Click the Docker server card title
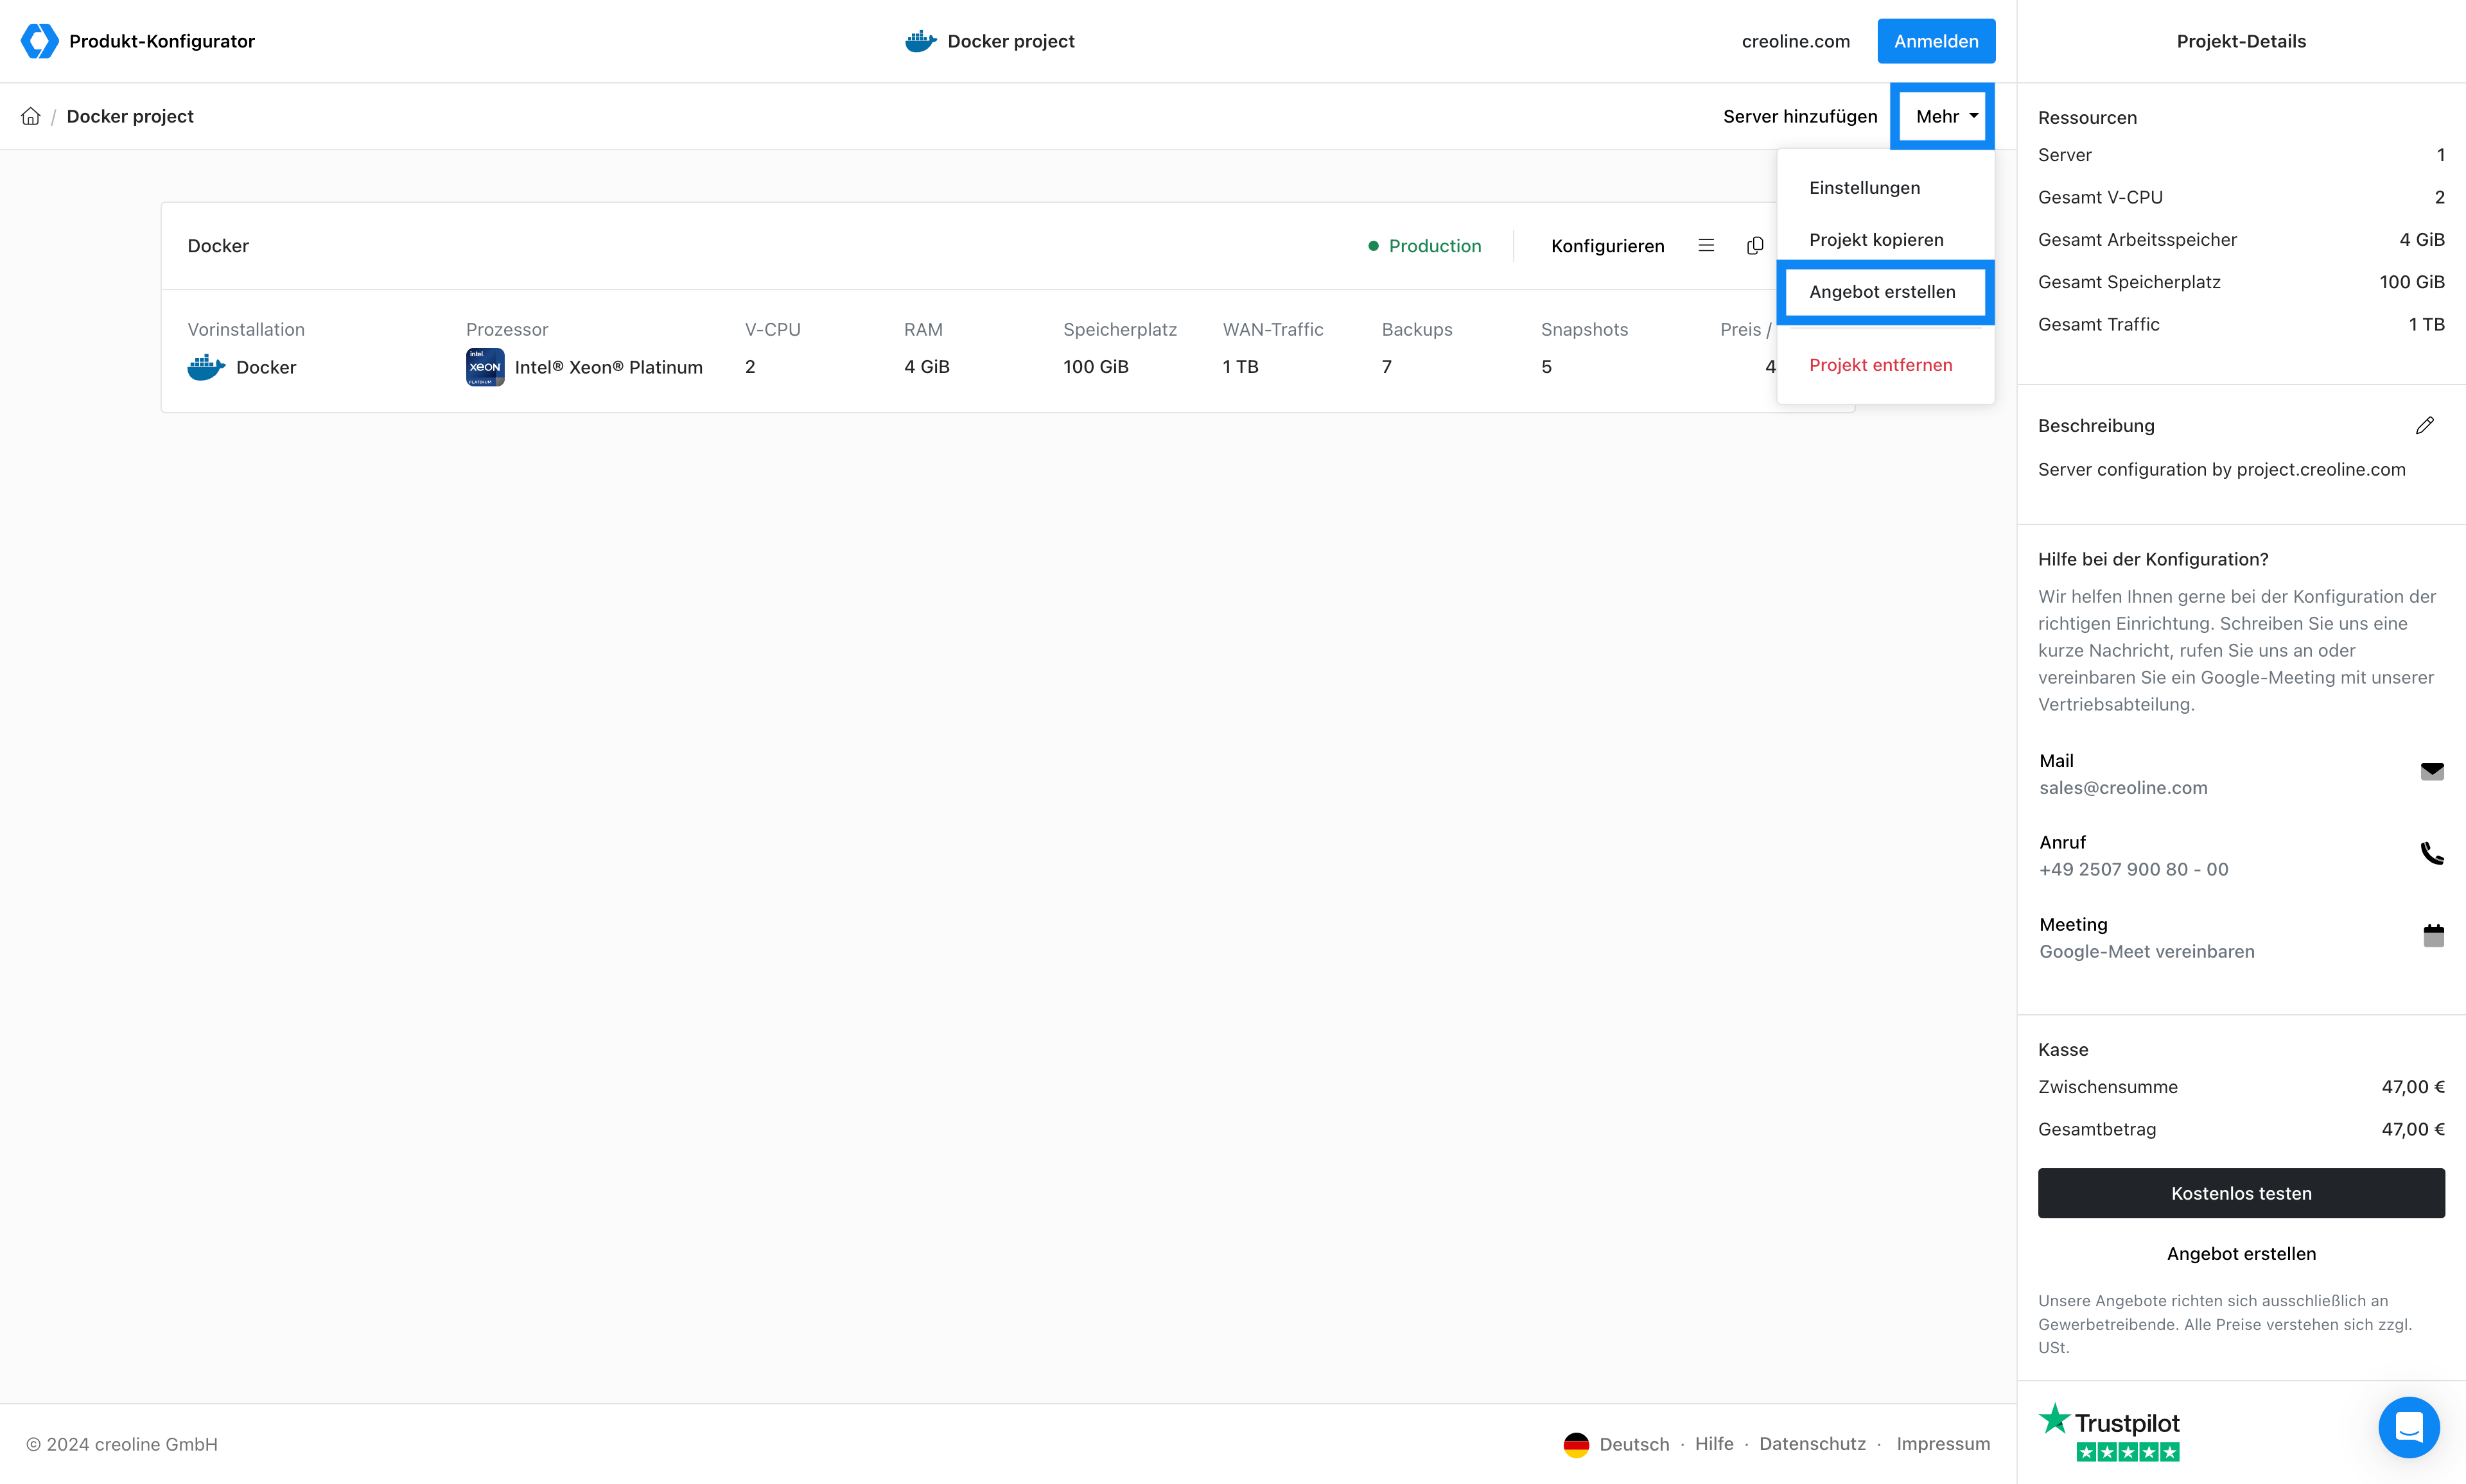Screen dimensions: 2466x1484 click(218, 246)
